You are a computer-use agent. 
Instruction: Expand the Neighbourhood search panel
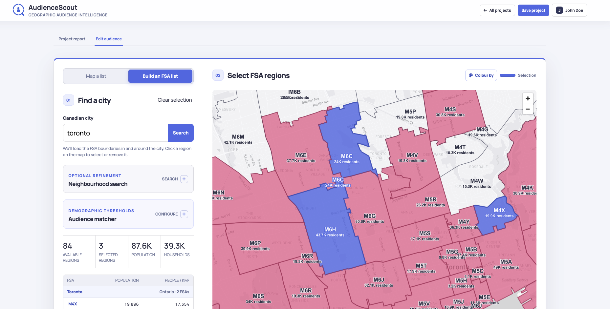(x=128, y=179)
